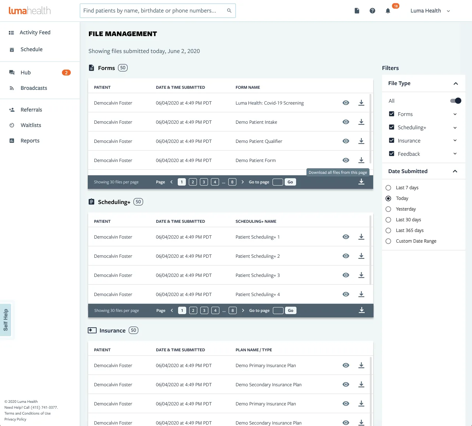Viewport: 472px width, 426px height.
Task: Expand the Feedback filter chevron
Action: (455, 154)
